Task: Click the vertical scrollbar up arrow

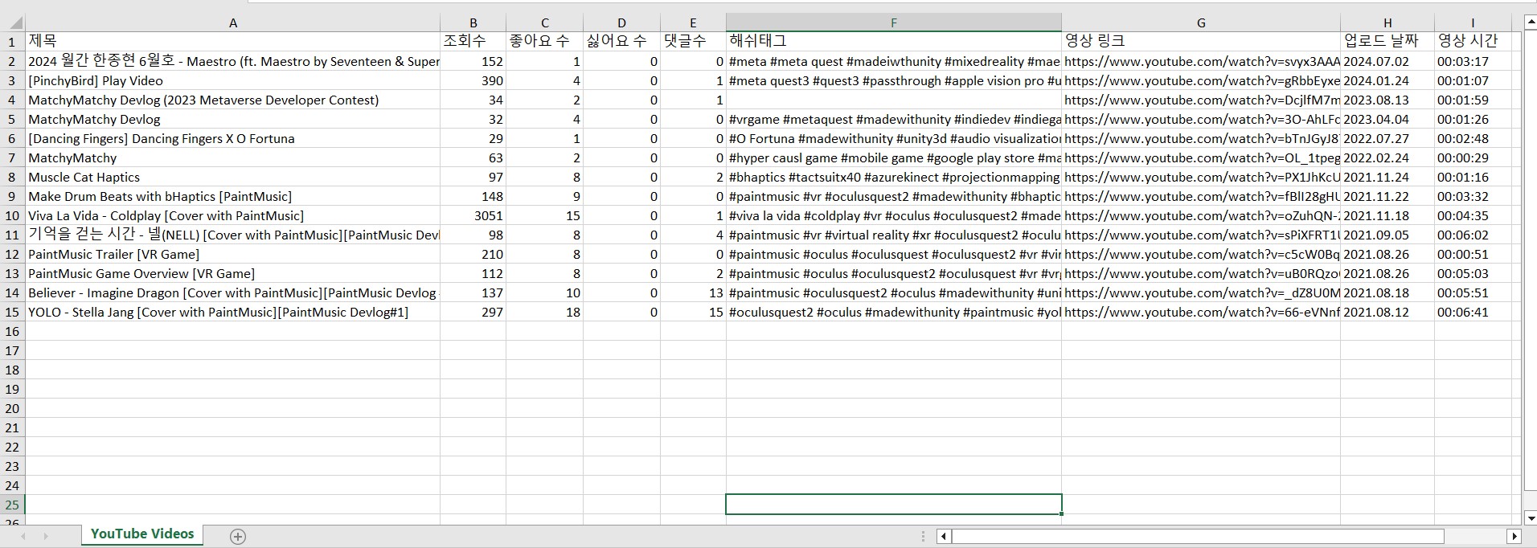Action: (x=1530, y=22)
